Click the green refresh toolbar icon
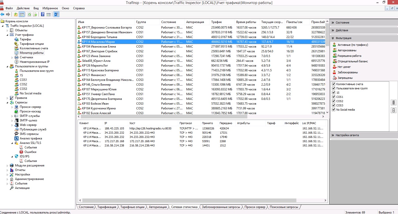Screen dimensions: 398x214 [29, 15]
